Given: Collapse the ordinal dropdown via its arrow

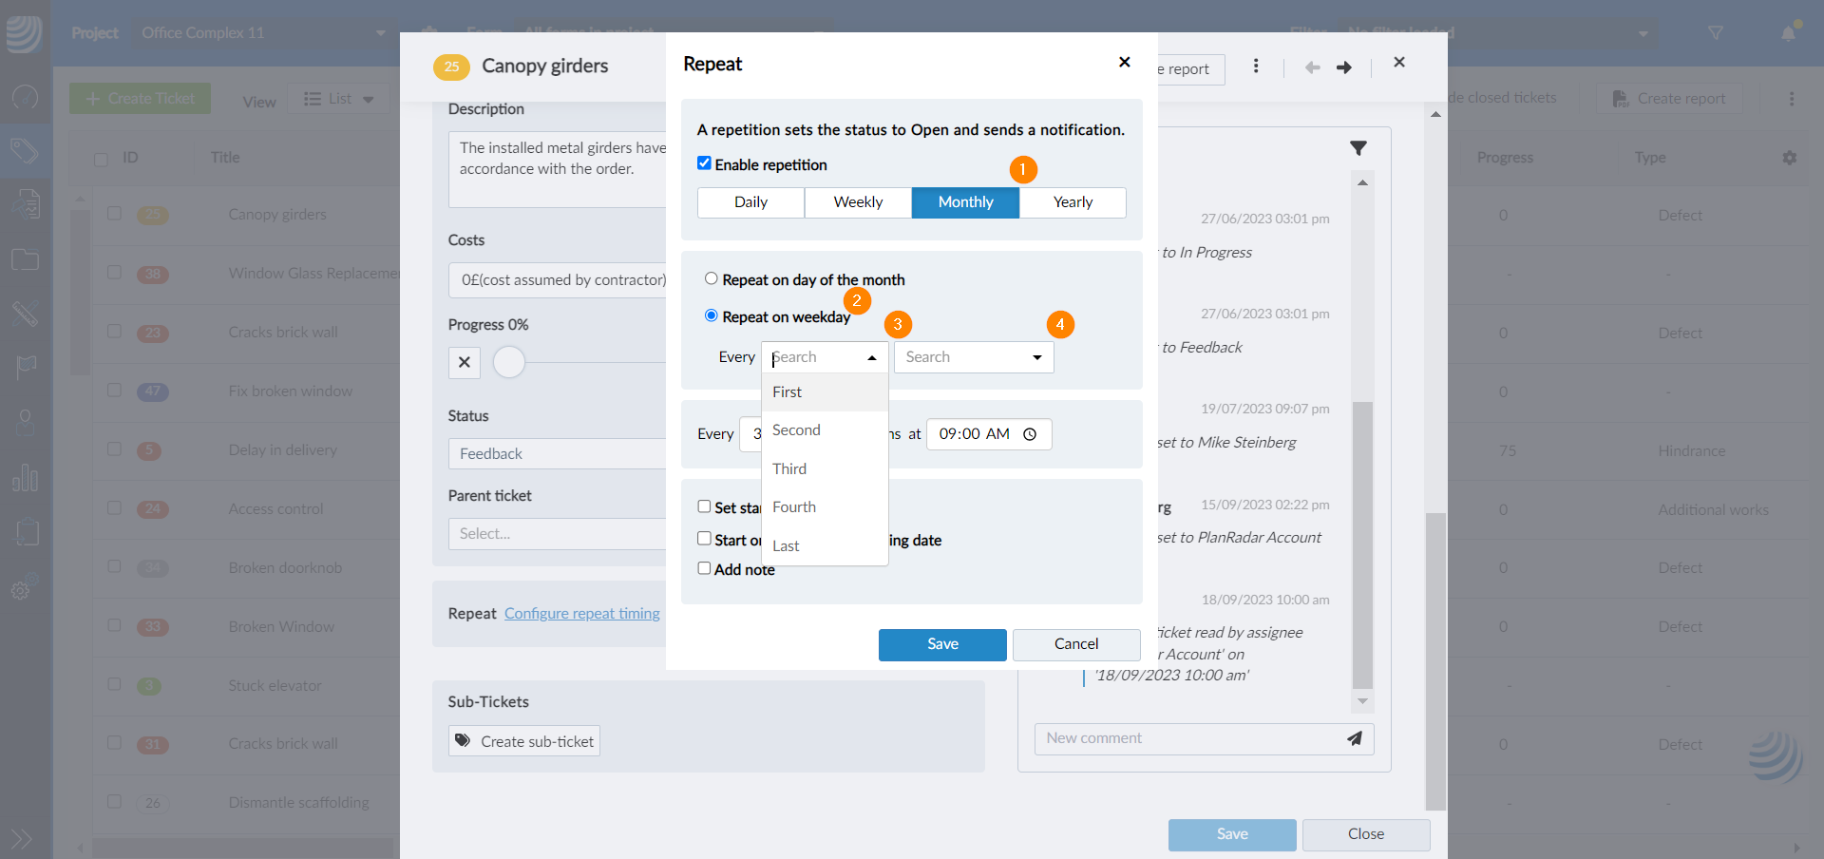Looking at the screenshot, I should (x=871, y=357).
